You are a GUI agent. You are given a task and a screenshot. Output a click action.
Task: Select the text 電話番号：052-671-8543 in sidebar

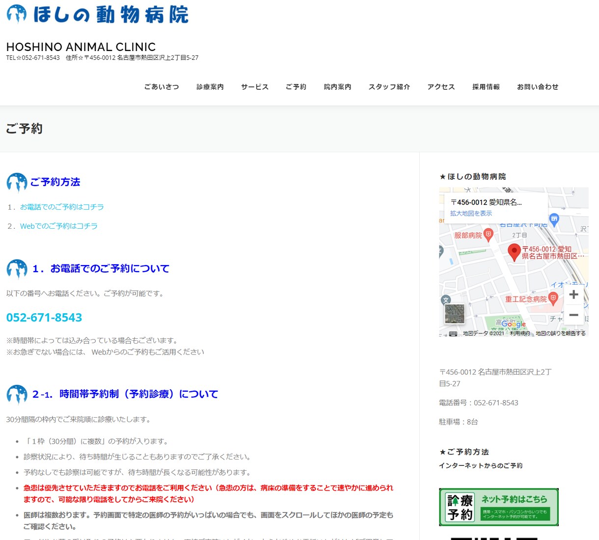[479, 403]
